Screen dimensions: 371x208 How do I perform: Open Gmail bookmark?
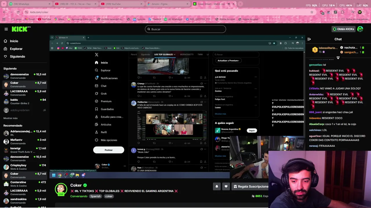point(30,19)
